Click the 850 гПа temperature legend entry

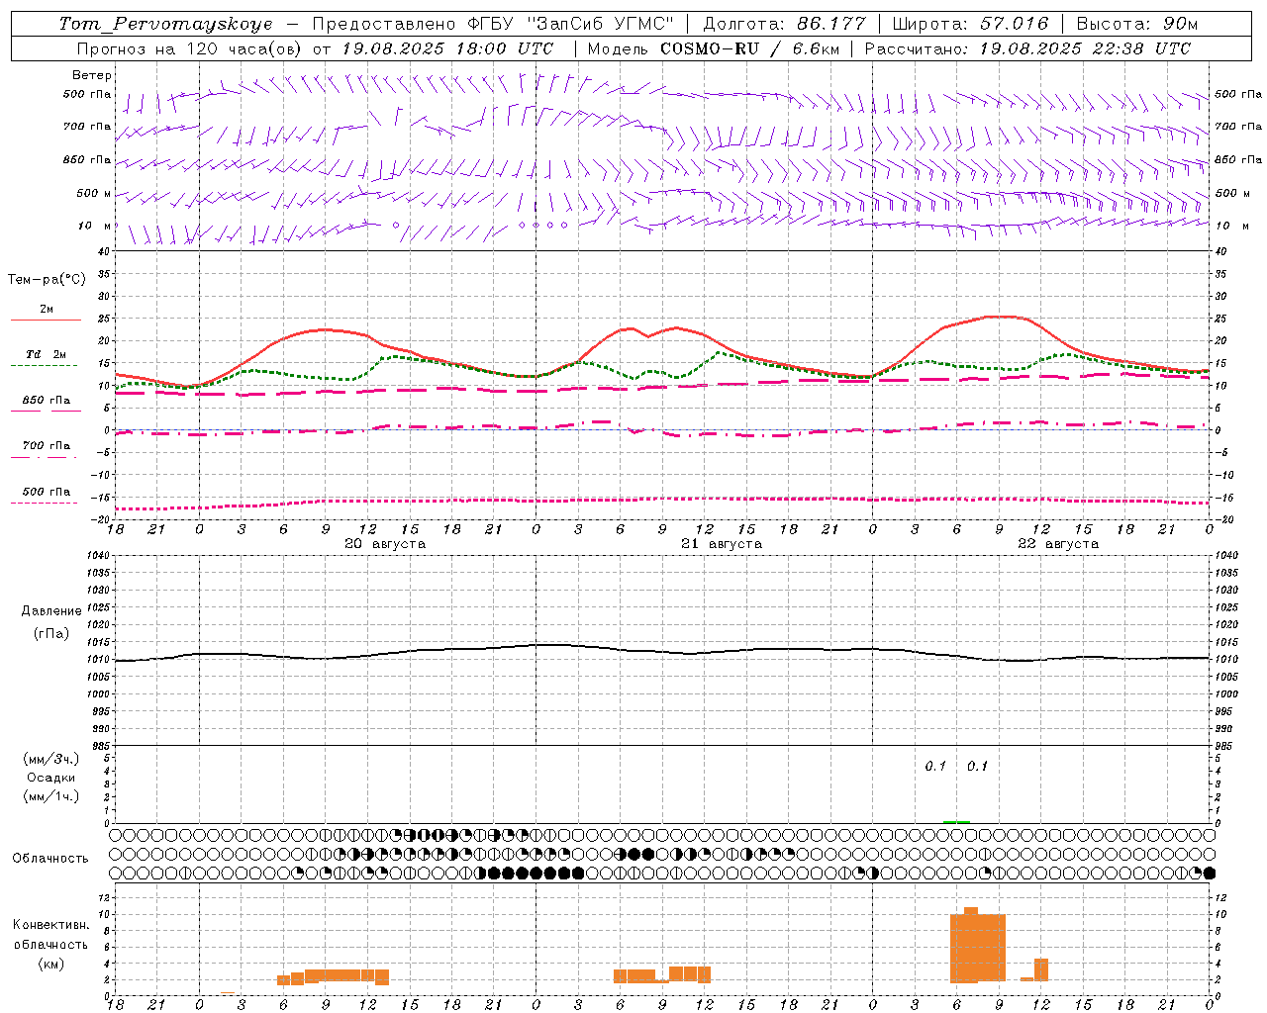[47, 401]
